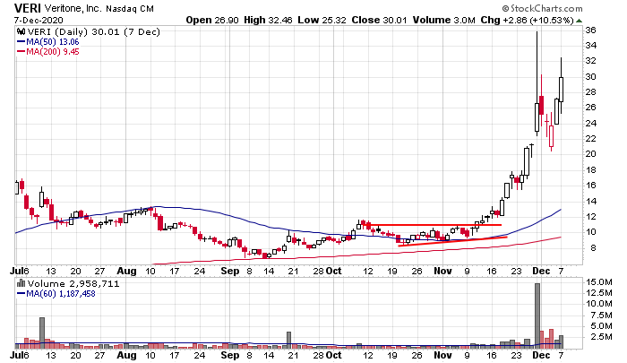Click the MA(60) 1,187,458 legend

pyautogui.click(x=56, y=294)
